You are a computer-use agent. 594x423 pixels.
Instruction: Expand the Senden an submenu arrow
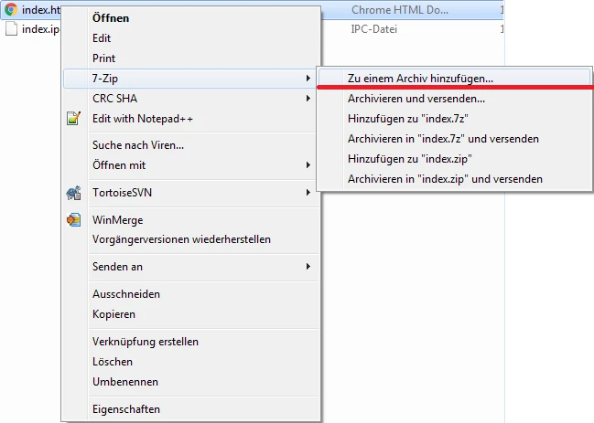(308, 267)
